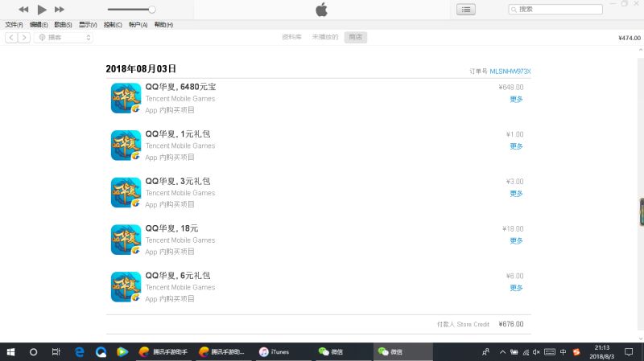Click the ¥676.00 Store Credit total
The width and height of the screenshot is (644, 361).
(x=511, y=324)
